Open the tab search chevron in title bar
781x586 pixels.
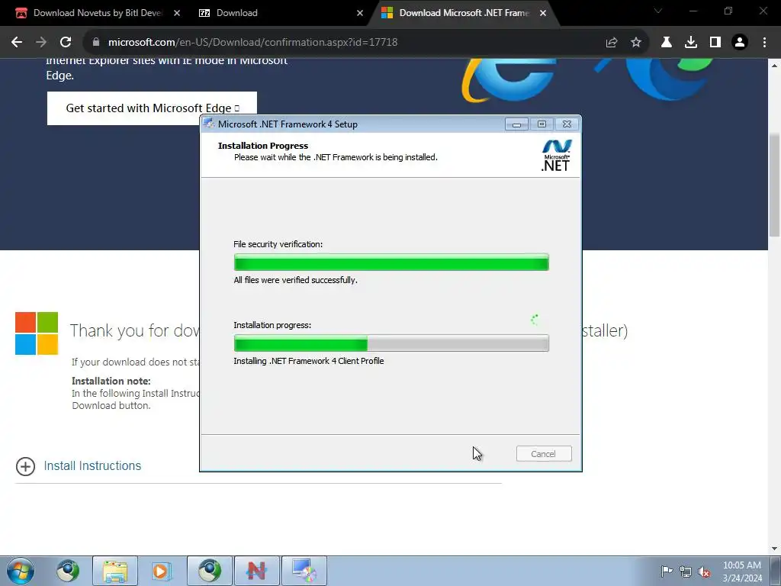point(658,11)
